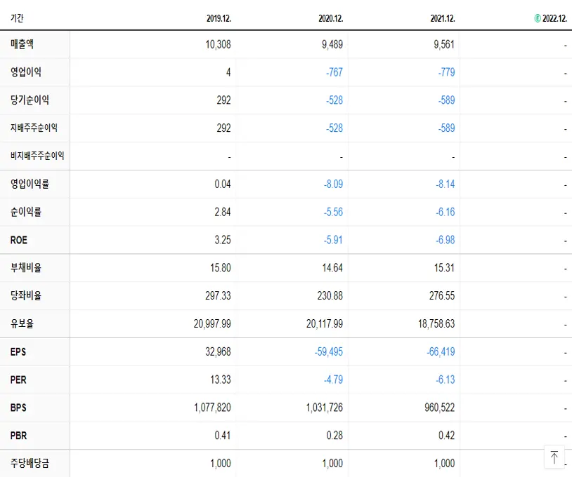This screenshot has height=477, width=572.
Task: Click the 당기순이익 value -589 for 2021
Action: point(446,100)
